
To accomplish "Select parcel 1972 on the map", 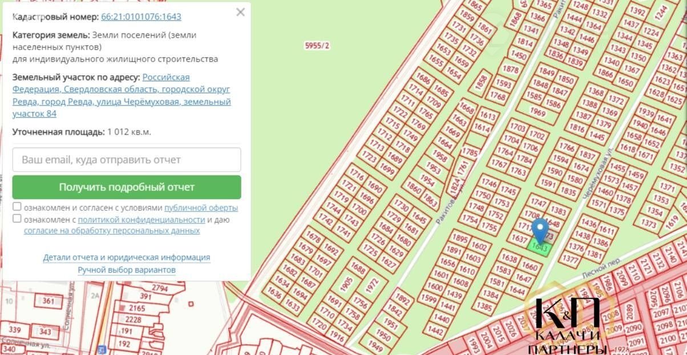I will pos(373,283).
